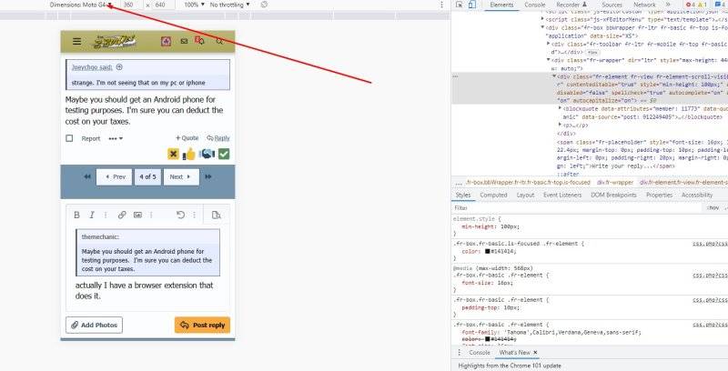This screenshot has width=728, height=371.
Task: Open DevTools bottom drawer three-dot menu
Action: point(460,353)
